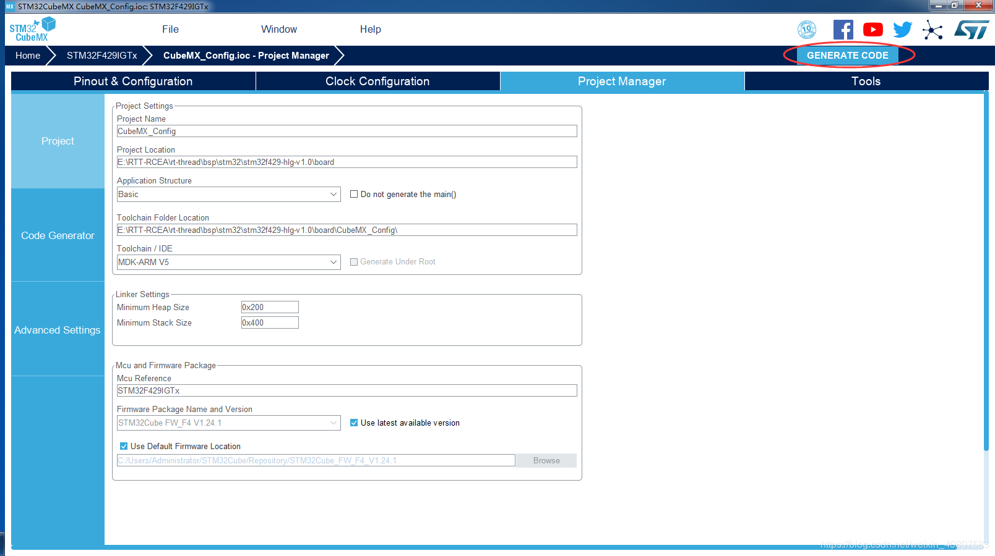This screenshot has height=556, width=995.
Task: Open Toolchain / IDE dropdown MDK-ARM V5
Action: 229,262
